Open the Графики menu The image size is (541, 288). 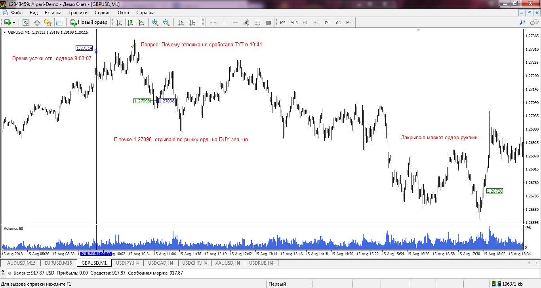coord(78,13)
